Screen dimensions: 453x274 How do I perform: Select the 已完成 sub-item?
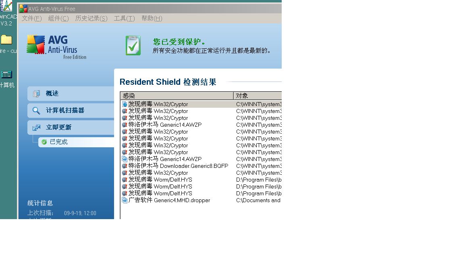(76, 142)
